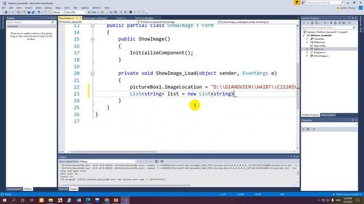Collapse the Winform_Session02 project node
Viewport: 364px width, 204px height.
coord(304,36)
